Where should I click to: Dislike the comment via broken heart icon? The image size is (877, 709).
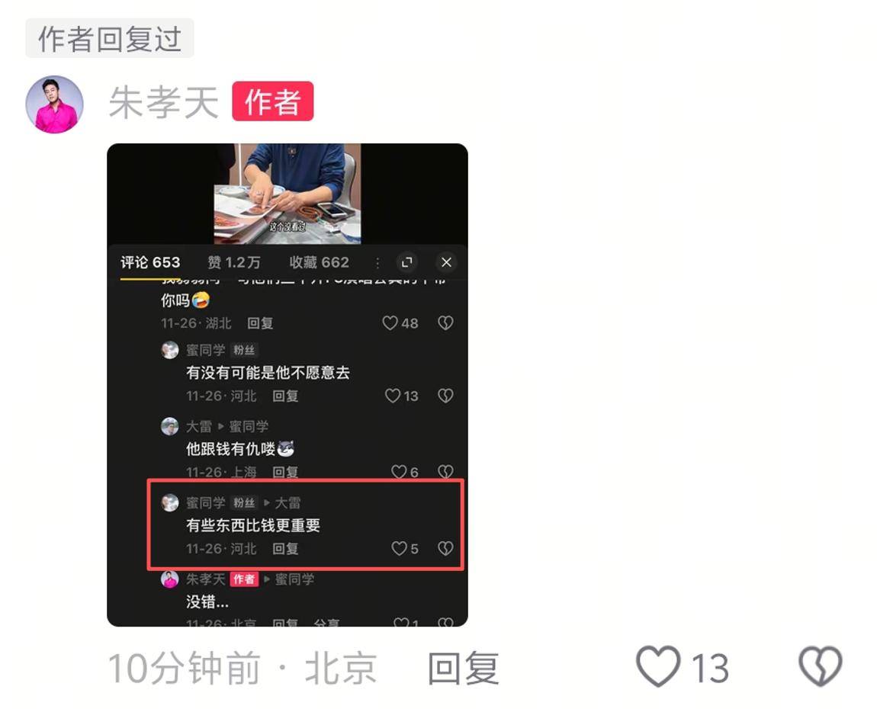pyautogui.click(x=820, y=666)
